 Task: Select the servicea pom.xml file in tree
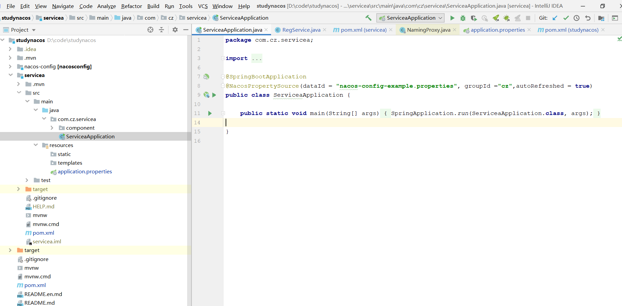[43, 233]
